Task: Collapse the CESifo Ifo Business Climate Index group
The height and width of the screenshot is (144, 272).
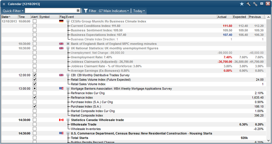Action: pyautogui.click(x=68, y=21)
